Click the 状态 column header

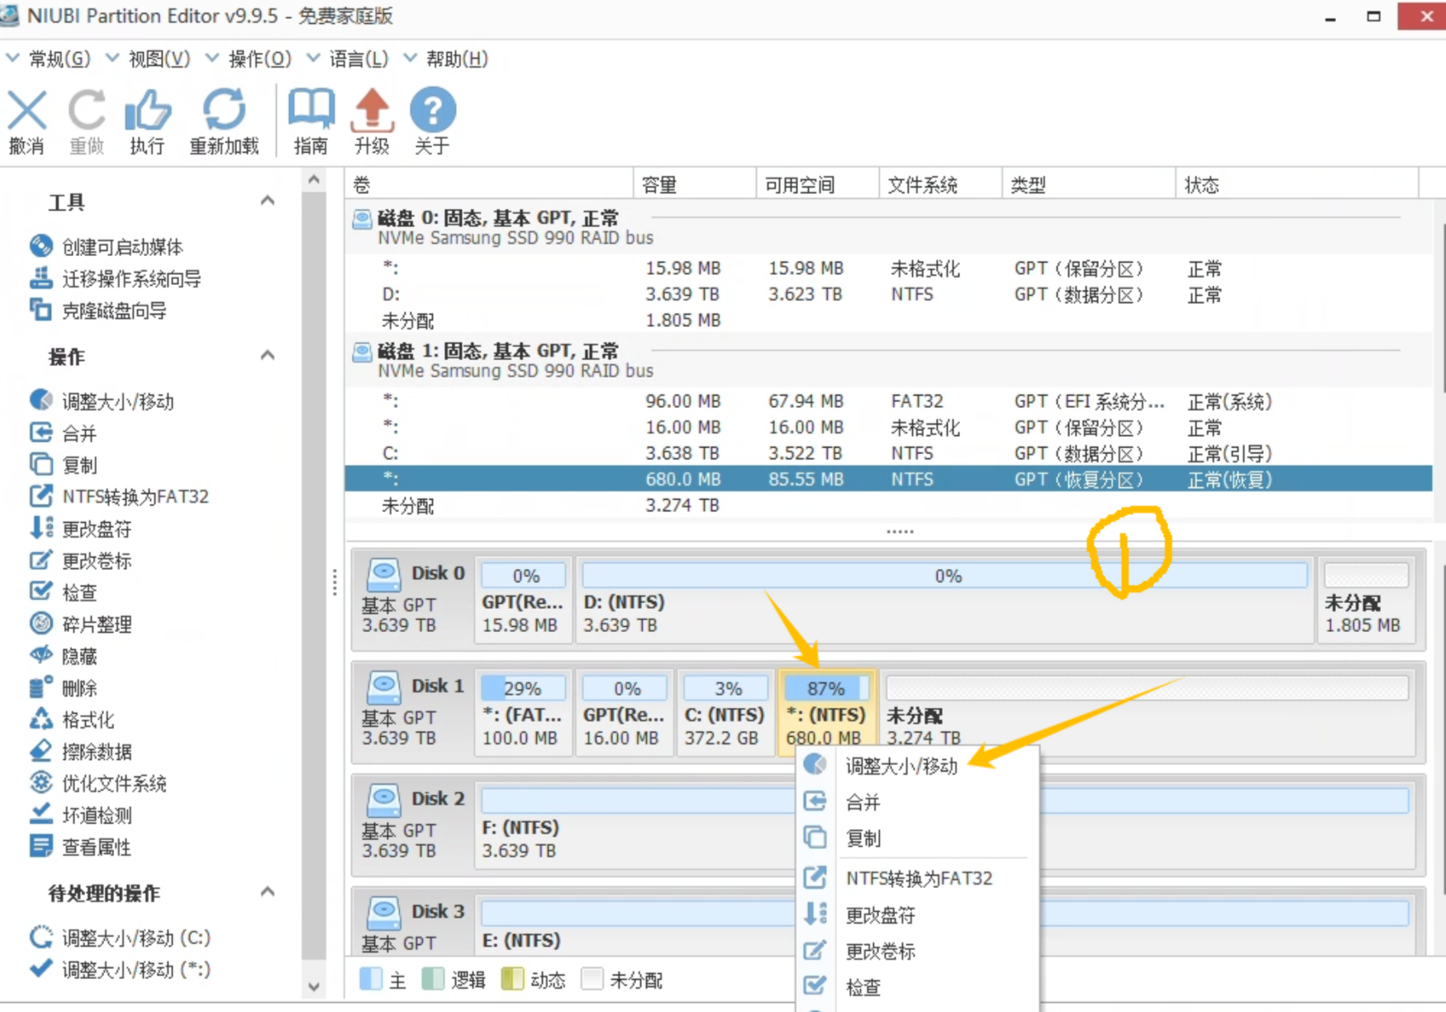click(1297, 184)
